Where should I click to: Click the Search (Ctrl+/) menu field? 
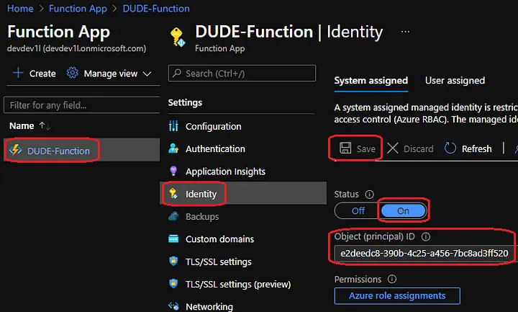pyautogui.click(x=242, y=73)
